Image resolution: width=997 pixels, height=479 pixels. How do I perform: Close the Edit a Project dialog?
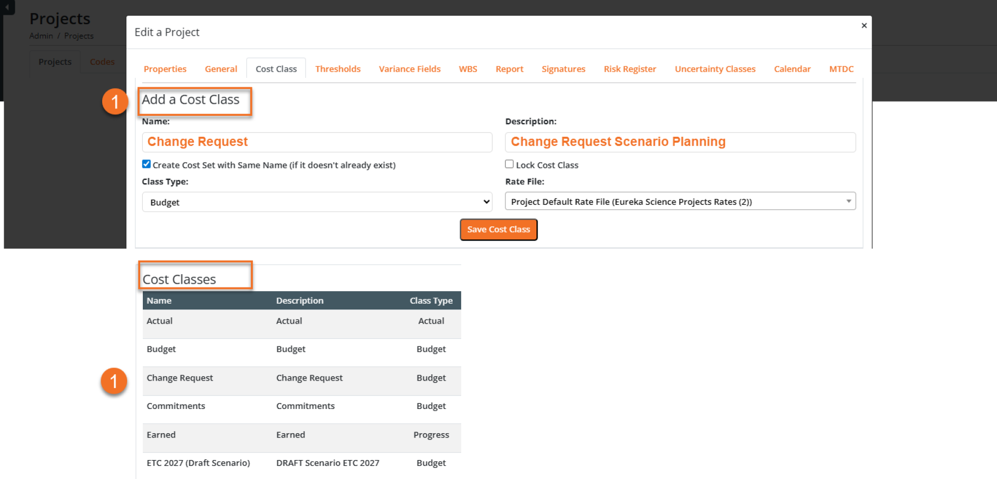864,25
